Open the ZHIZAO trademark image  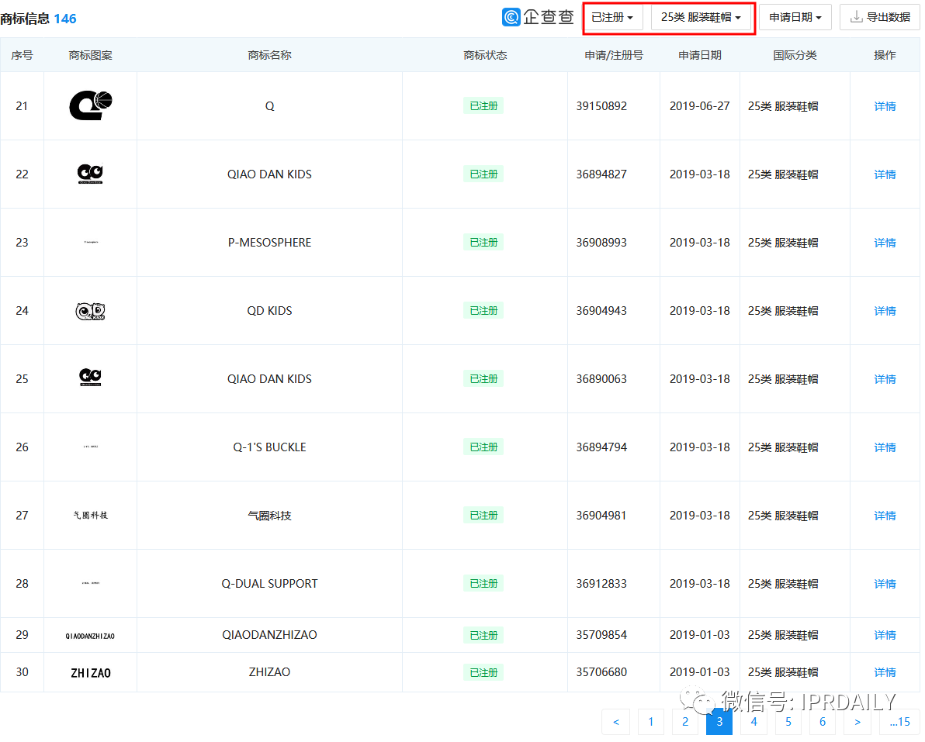pos(90,672)
